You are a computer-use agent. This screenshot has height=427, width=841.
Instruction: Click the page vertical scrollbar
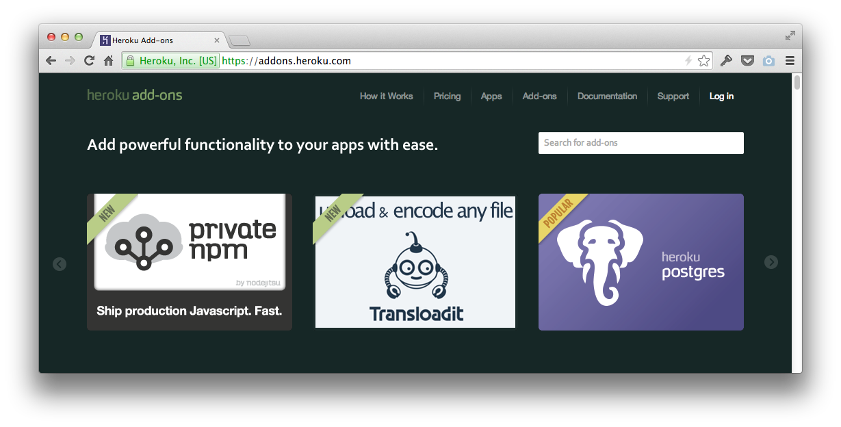point(797,226)
